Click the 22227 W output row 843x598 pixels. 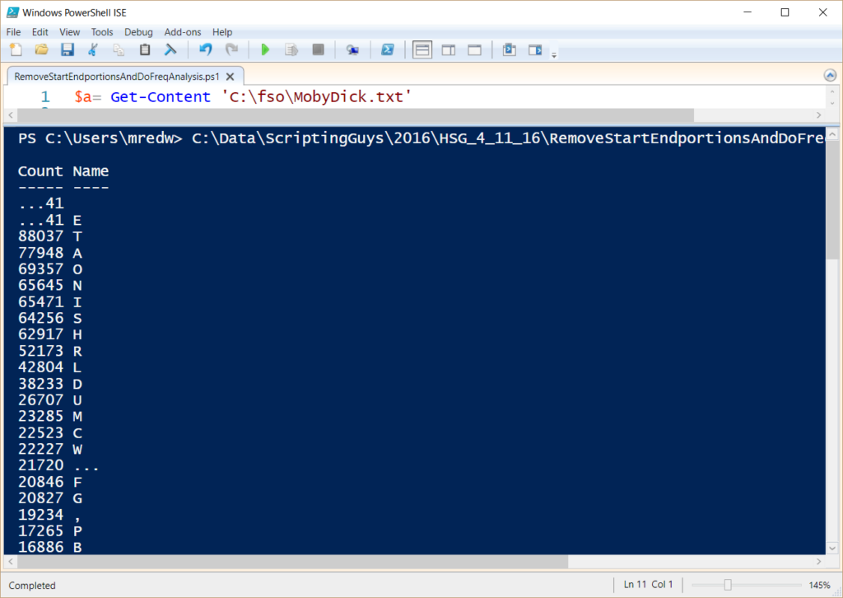point(50,449)
